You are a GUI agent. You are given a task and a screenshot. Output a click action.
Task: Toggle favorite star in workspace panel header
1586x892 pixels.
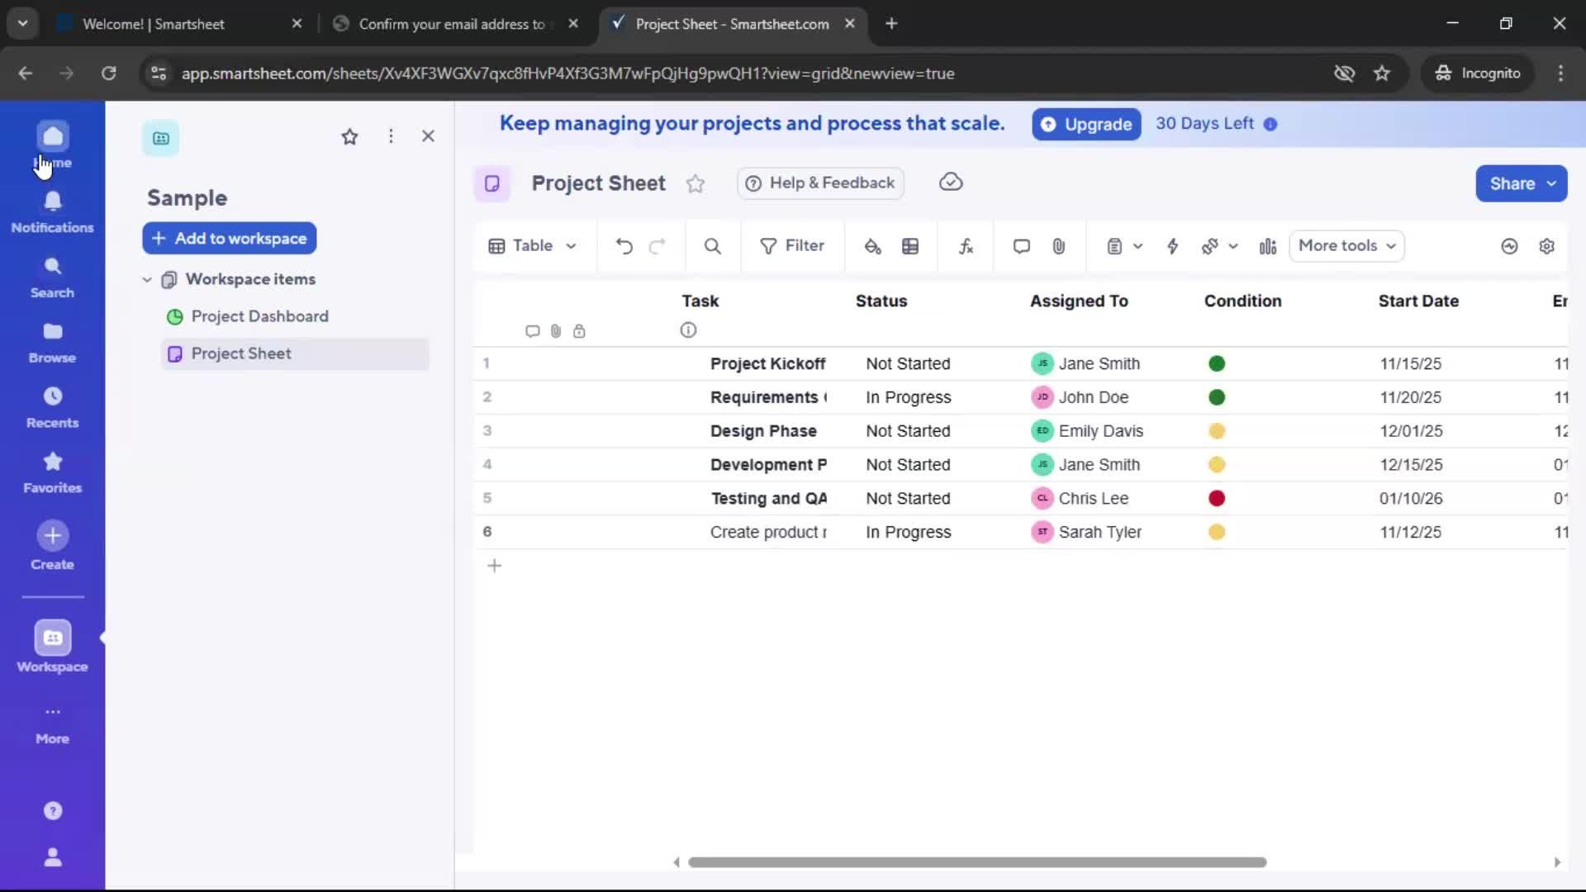pos(350,136)
